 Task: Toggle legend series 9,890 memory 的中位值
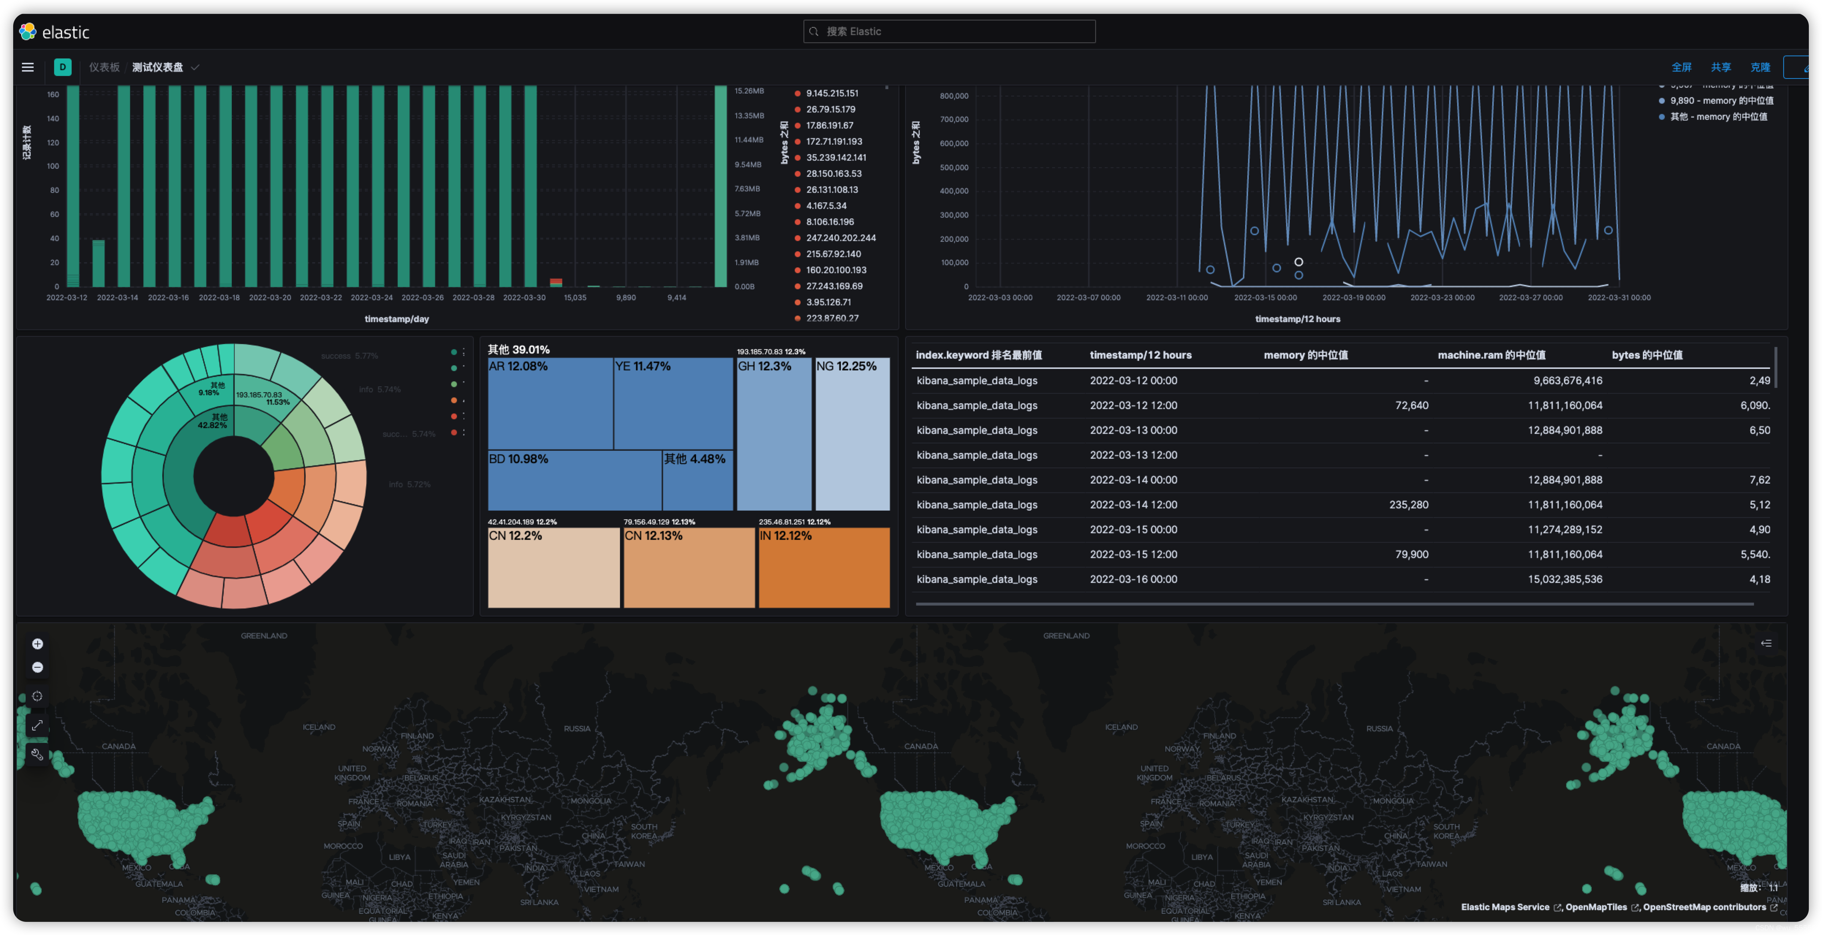(1721, 100)
